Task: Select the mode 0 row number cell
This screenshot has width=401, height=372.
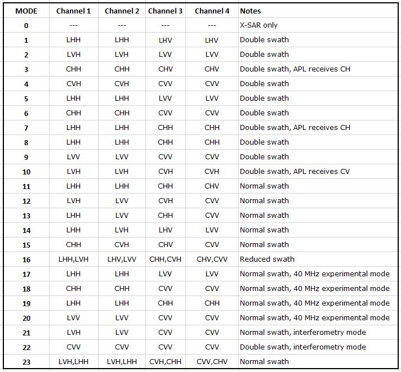Action: (26, 25)
